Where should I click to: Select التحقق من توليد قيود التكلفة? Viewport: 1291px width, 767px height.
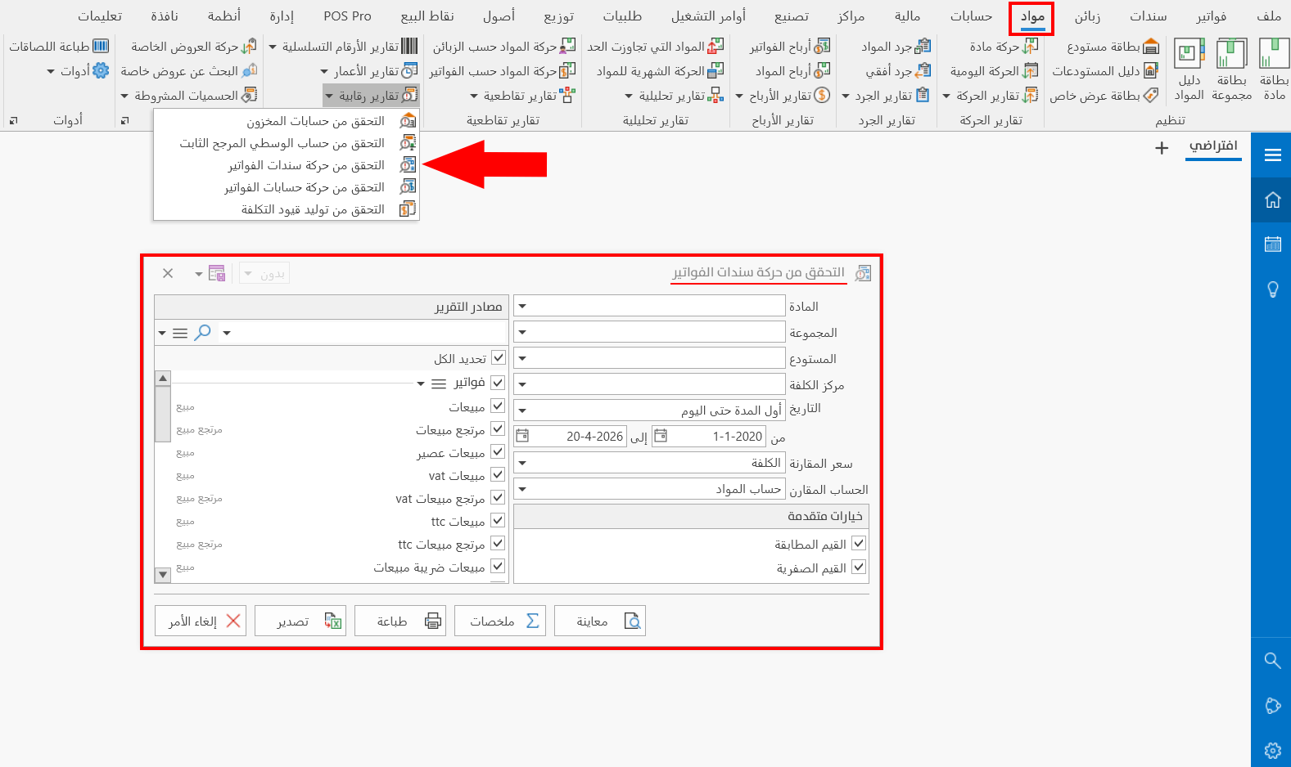click(x=287, y=209)
